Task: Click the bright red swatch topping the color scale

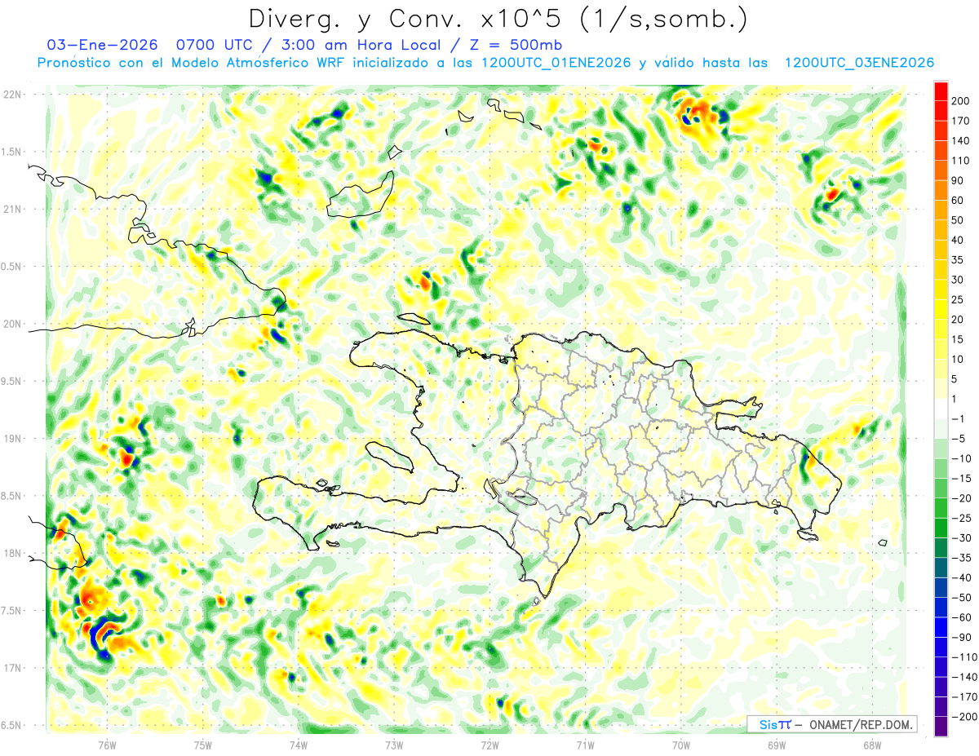Action: [941, 91]
